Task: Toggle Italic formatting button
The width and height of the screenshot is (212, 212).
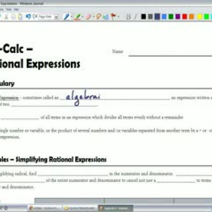Action: [135, 17]
